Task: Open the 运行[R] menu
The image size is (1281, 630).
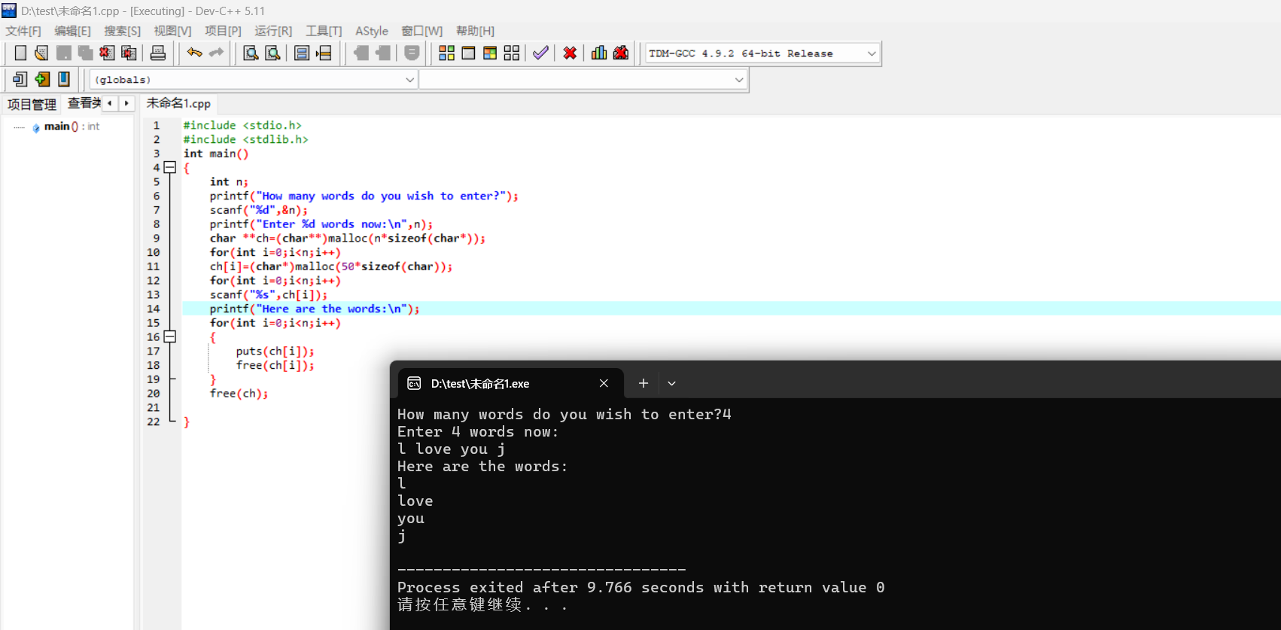Action: (x=273, y=31)
